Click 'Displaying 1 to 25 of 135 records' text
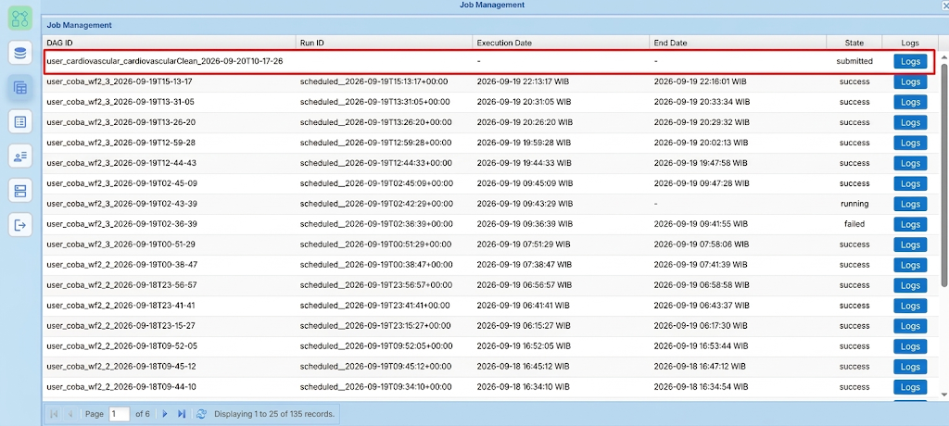The width and height of the screenshot is (949, 426). pos(274,414)
